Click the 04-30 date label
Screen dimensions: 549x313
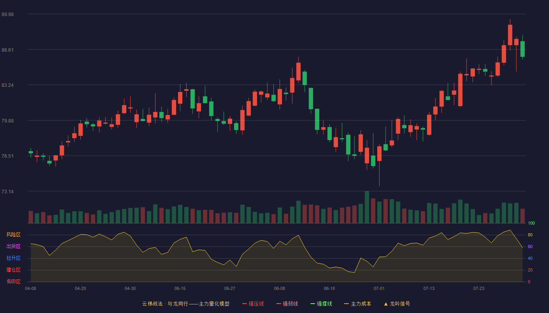pyautogui.click(x=130, y=288)
